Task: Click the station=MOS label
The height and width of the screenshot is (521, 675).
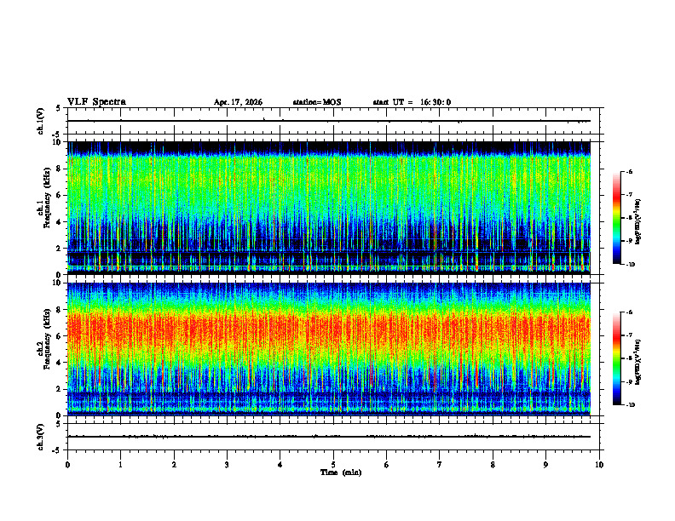Action: pyautogui.click(x=317, y=102)
